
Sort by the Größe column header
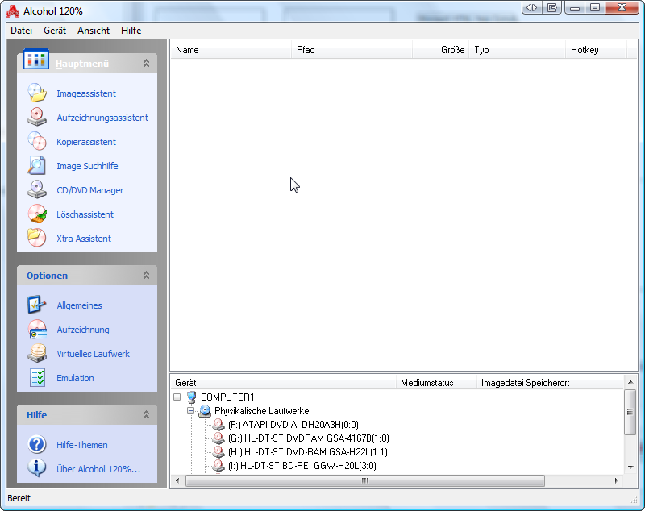click(x=440, y=50)
